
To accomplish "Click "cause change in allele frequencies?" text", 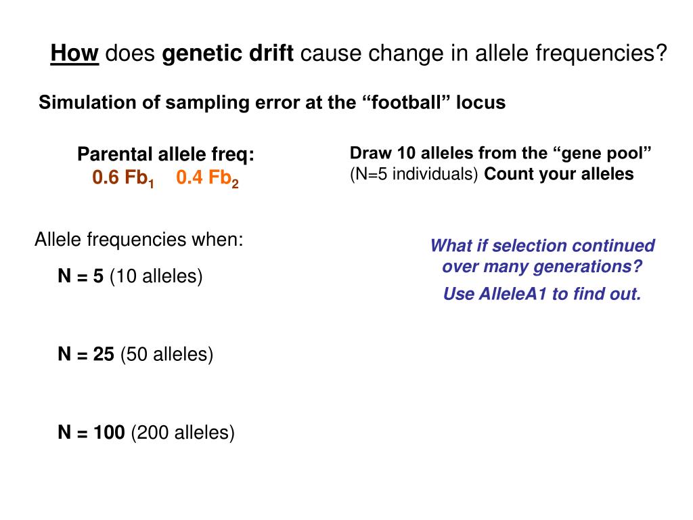I will pyautogui.click(x=483, y=54).
